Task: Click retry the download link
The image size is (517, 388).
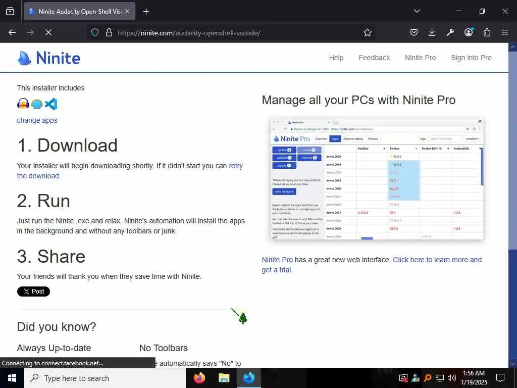Action: click(236, 166)
